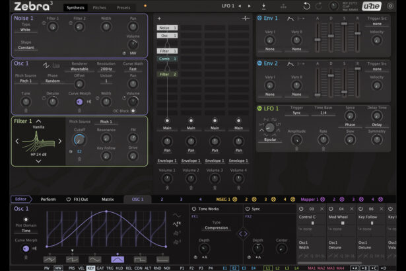Viewport: 406px width, 271px height.
Task: Toggle the Tone Works power button
Action: click(x=194, y=209)
